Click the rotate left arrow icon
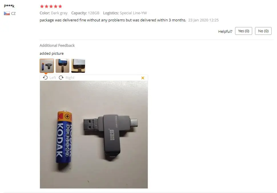277x193 pixels. coord(45,78)
